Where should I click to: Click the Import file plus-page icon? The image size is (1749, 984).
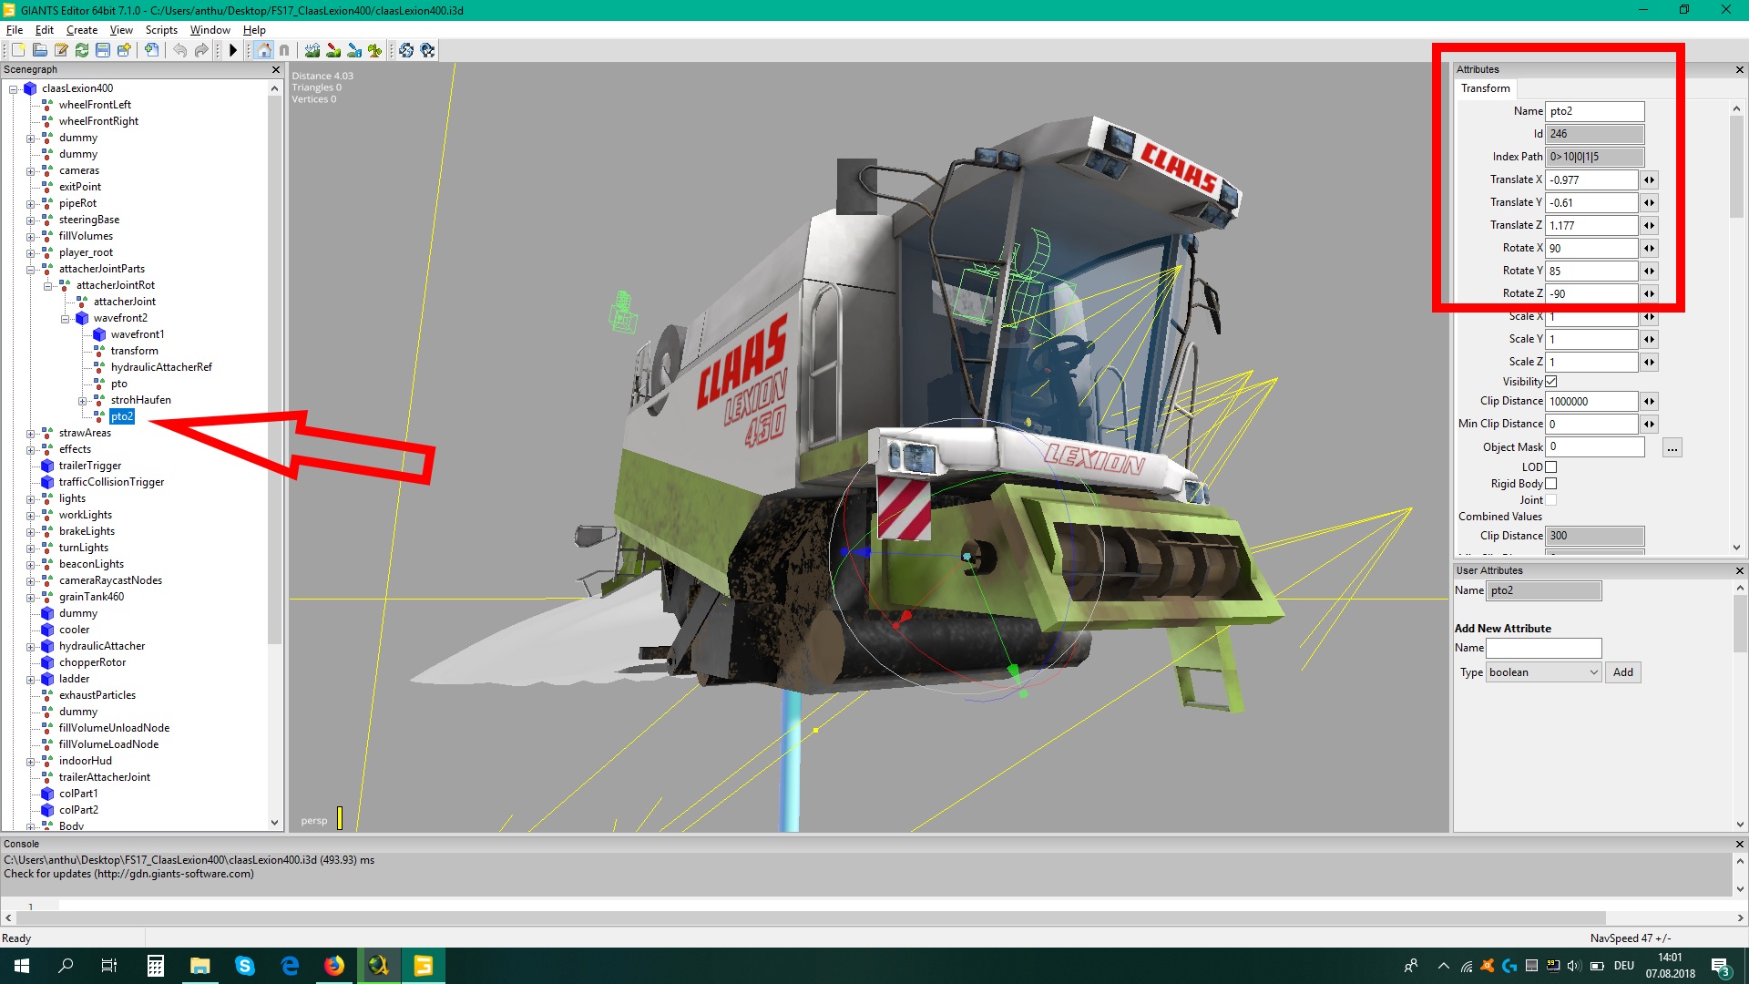click(x=151, y=50)
